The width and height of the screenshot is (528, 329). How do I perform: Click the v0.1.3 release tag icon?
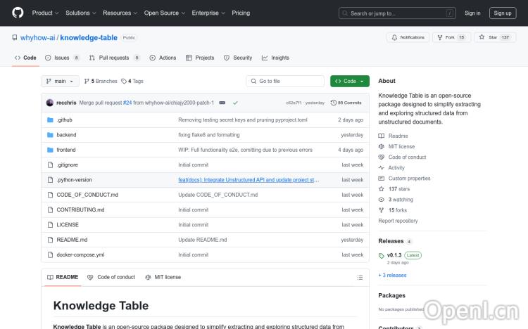pyautogui.click(x=381, y=256)
